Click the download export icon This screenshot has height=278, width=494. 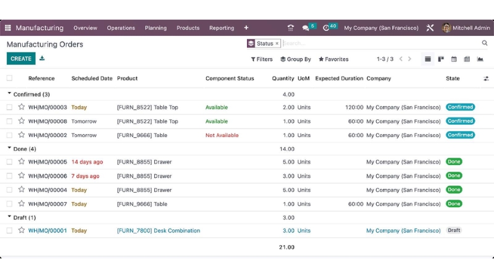42,59
